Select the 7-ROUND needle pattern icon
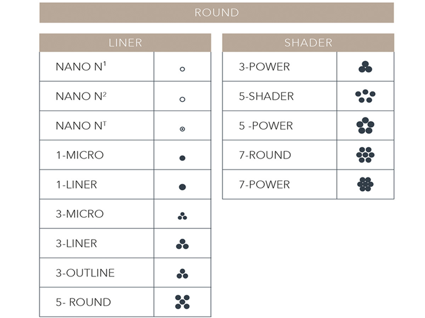The image size is (425, 318). (365, 155)
